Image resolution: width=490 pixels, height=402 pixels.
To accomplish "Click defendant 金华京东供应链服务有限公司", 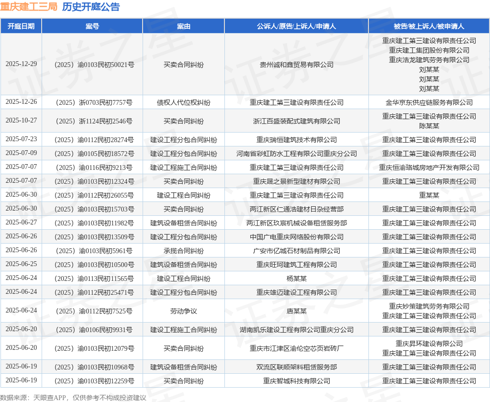I will (429, 102).
